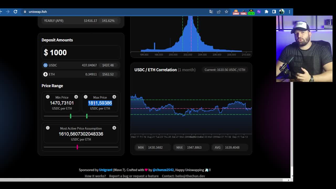Click the ETH amount 0.34911
This screenshot has width=336, height=189.
pos(91,74)
